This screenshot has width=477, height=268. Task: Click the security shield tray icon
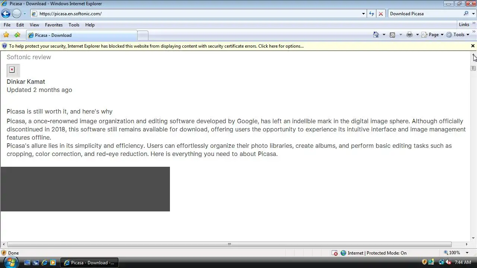point(424,262)
